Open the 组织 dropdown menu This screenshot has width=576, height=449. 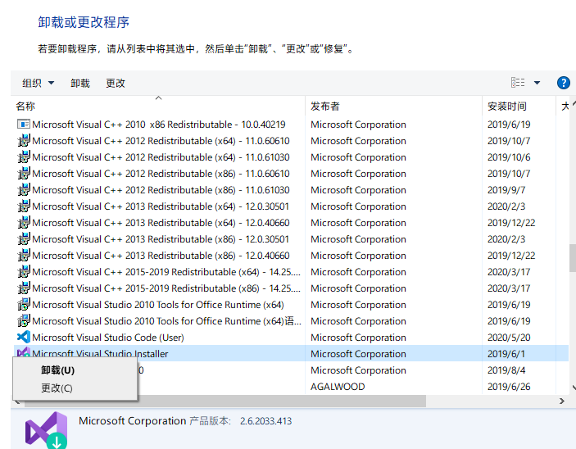pyautogui.click(x=38, y=83)
